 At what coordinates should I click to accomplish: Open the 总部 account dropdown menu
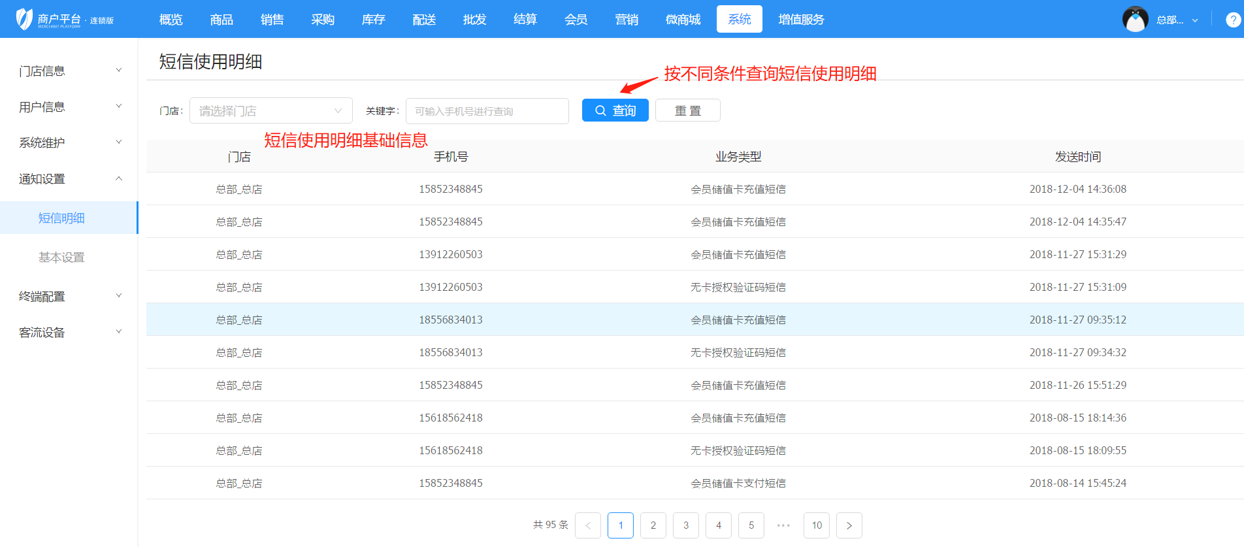coord(1177,20)
